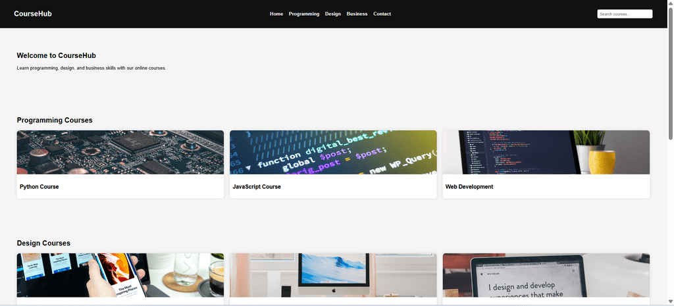The width and height of the screenshot is (674, 306).
Task: Click the scrollbar down arrow
Action: coord(671,301)
